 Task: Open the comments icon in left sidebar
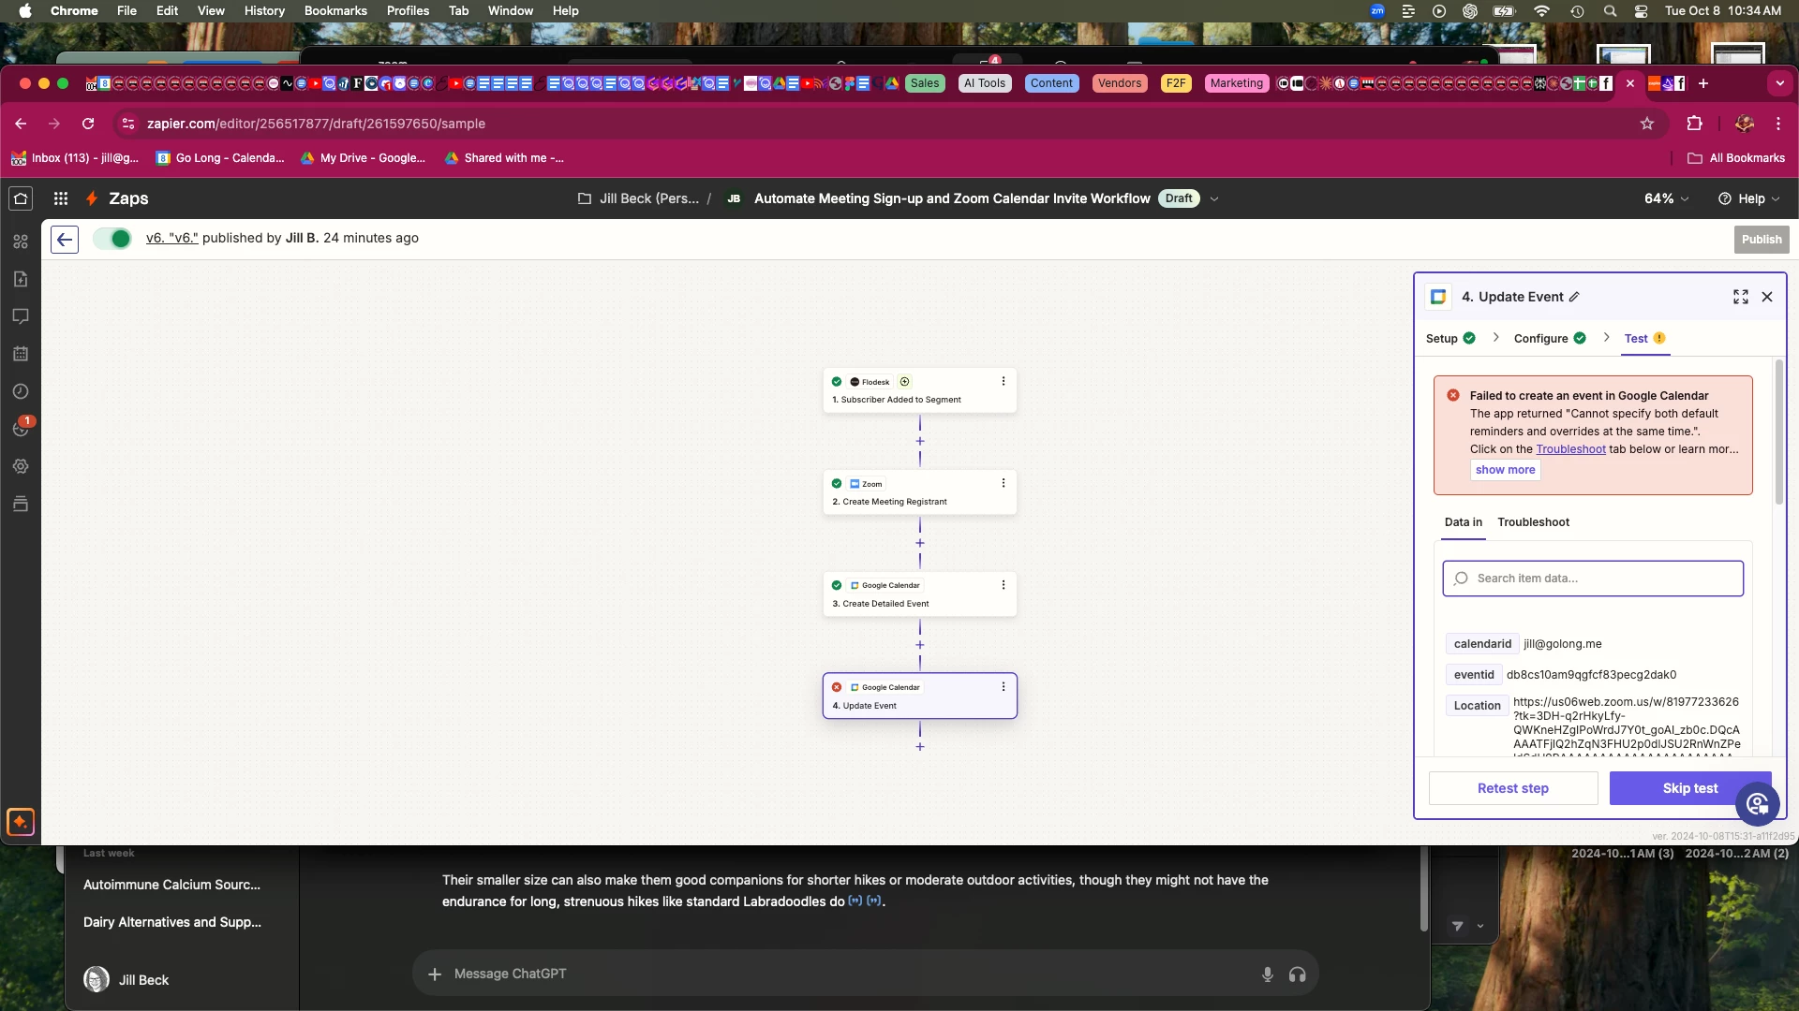coord(21,316)
